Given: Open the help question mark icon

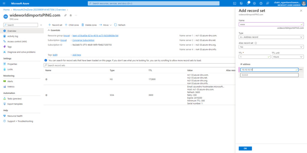Looking at the screenshot, I should tap(261, 3).
